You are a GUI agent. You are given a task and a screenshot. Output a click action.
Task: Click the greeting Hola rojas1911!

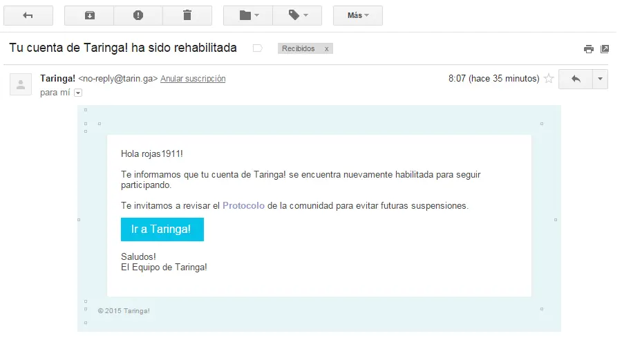(152, 154)
